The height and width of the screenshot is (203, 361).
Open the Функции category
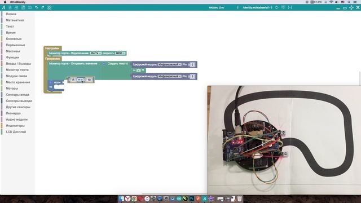point(12,58)
